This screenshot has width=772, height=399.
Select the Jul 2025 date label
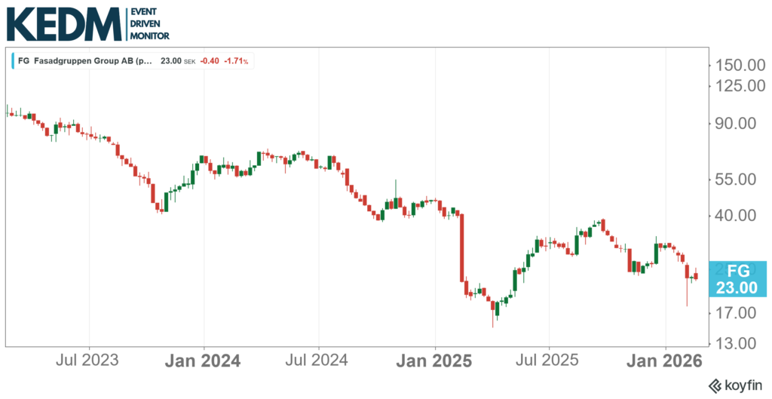tap(549, 361)
